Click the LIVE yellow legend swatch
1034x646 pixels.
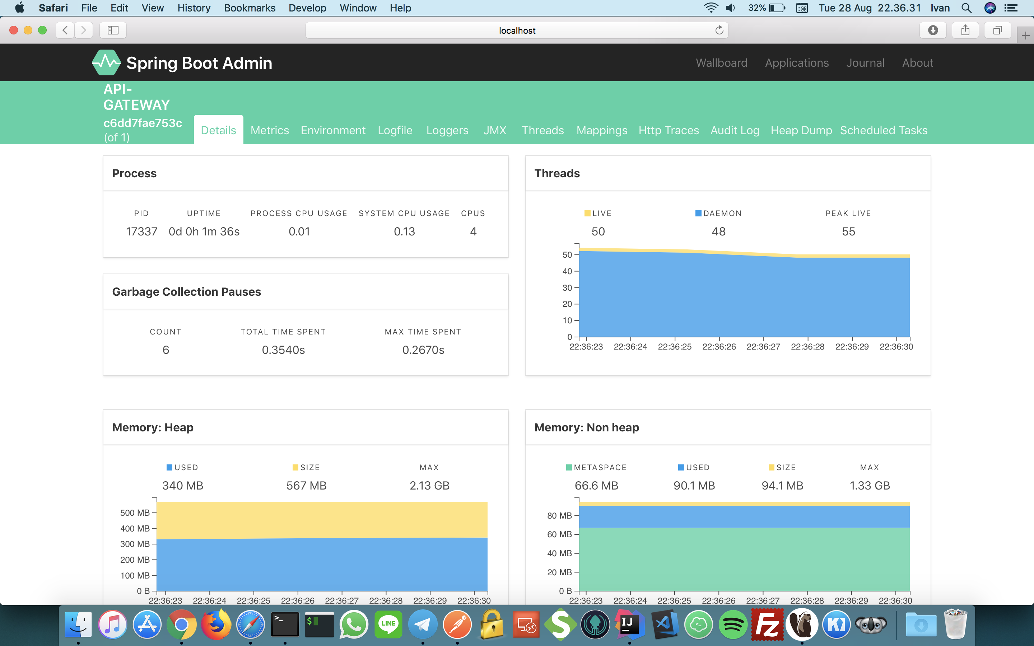(587, 213)
